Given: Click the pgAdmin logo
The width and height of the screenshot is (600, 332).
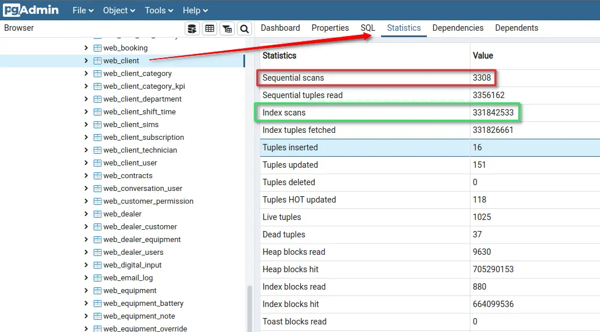Looking at the screenshot, I should (31, 10).
